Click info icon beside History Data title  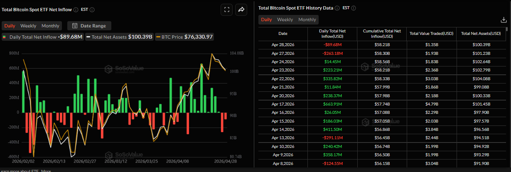337,8
